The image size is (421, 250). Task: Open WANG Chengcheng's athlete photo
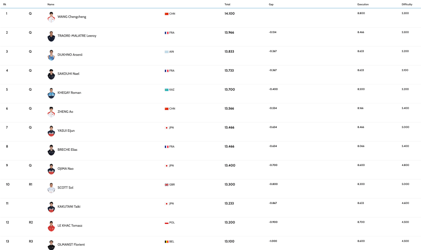click(x=51, y=17)
